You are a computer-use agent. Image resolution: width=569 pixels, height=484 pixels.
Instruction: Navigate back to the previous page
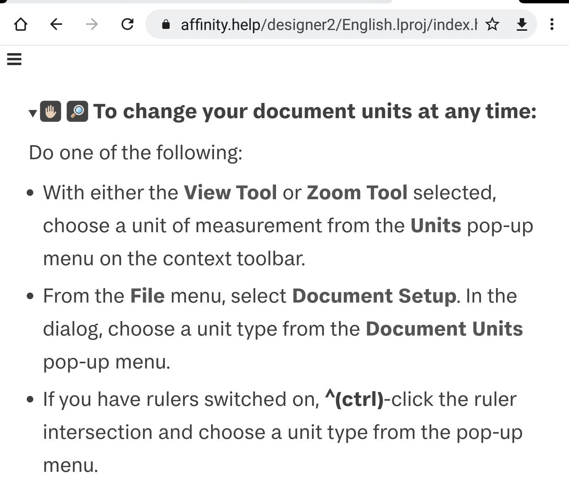pos(56,24)
